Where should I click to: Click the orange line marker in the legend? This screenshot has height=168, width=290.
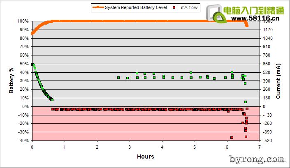pyautogui.click(x=98, y=7)
